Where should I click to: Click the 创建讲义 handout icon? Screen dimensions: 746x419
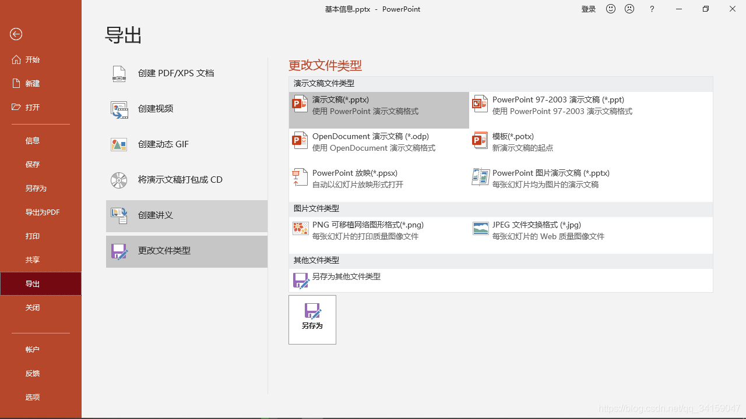click(x=119, y=215)
